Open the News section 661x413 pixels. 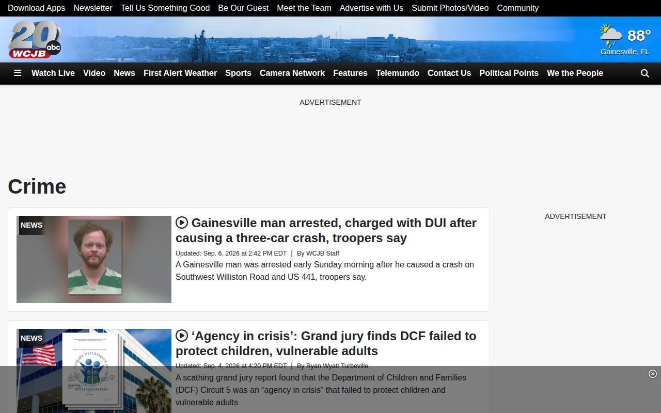124,73
